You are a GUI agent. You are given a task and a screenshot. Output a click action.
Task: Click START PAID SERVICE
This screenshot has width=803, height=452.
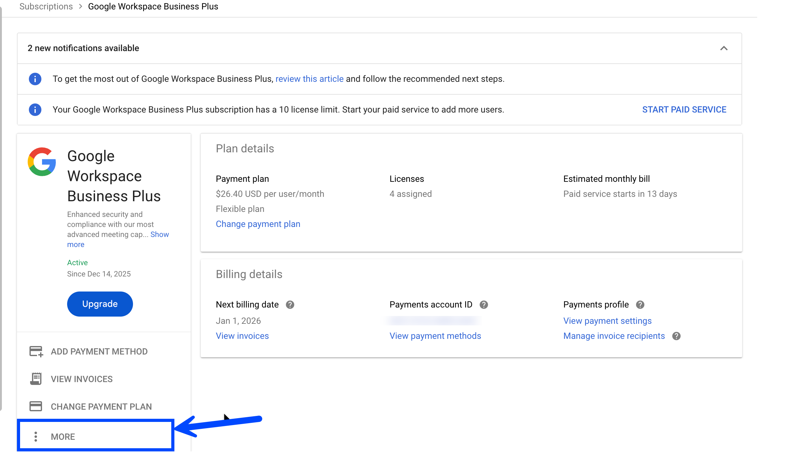pos(684,110)
